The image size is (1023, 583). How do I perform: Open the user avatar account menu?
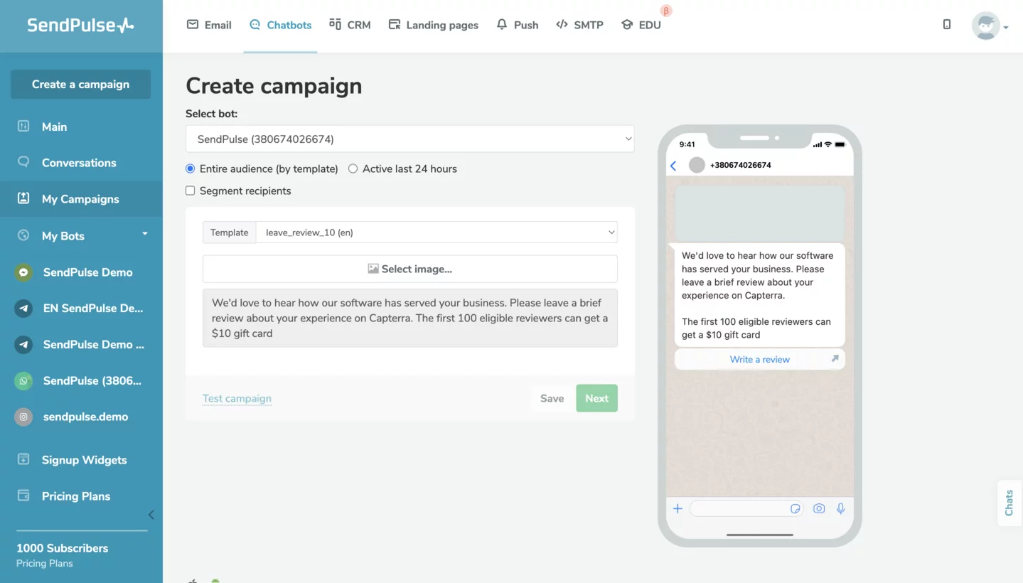990,26
